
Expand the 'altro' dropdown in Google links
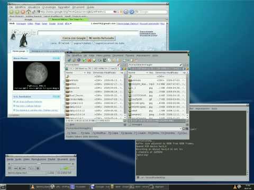(68, 24)
